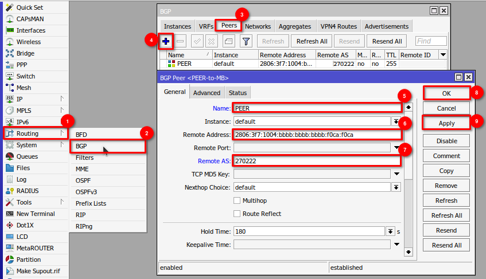Click the Refresh All button in peer dialog
Screen dimensions: 486x279
click(x=446, y=215)
